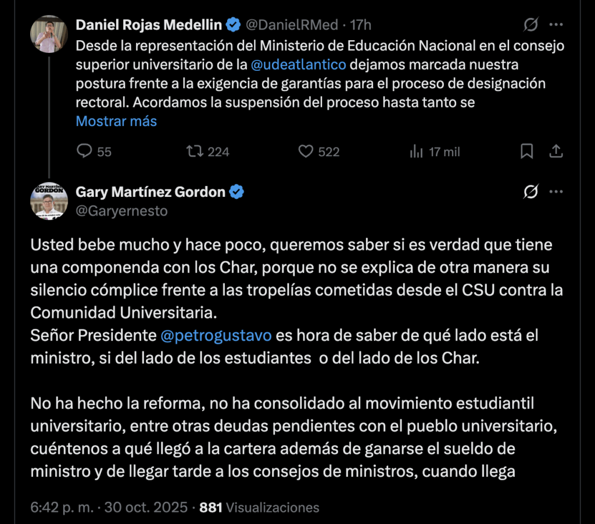This screenshot has width=595, height=524.
Task: Open the @petrogustavo mention link
Action: click(x=216, y=336)
